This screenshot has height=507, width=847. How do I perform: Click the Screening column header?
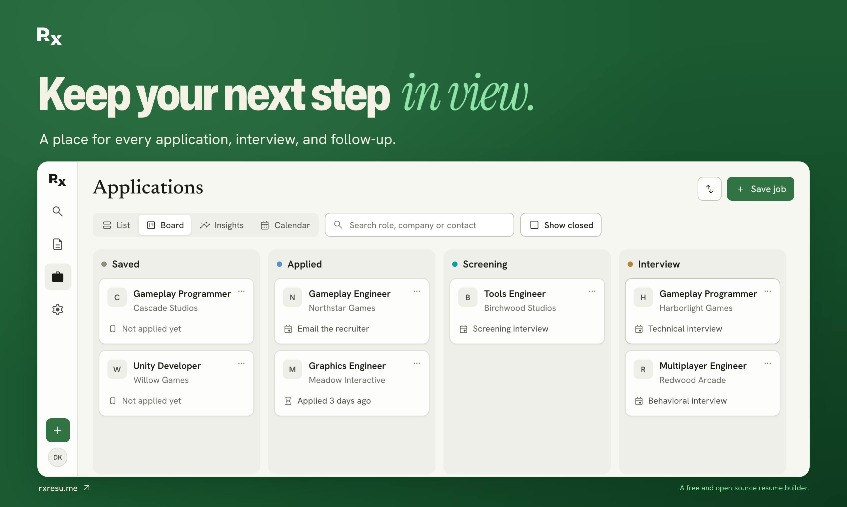pyautogui.click(x=485, y=264)
